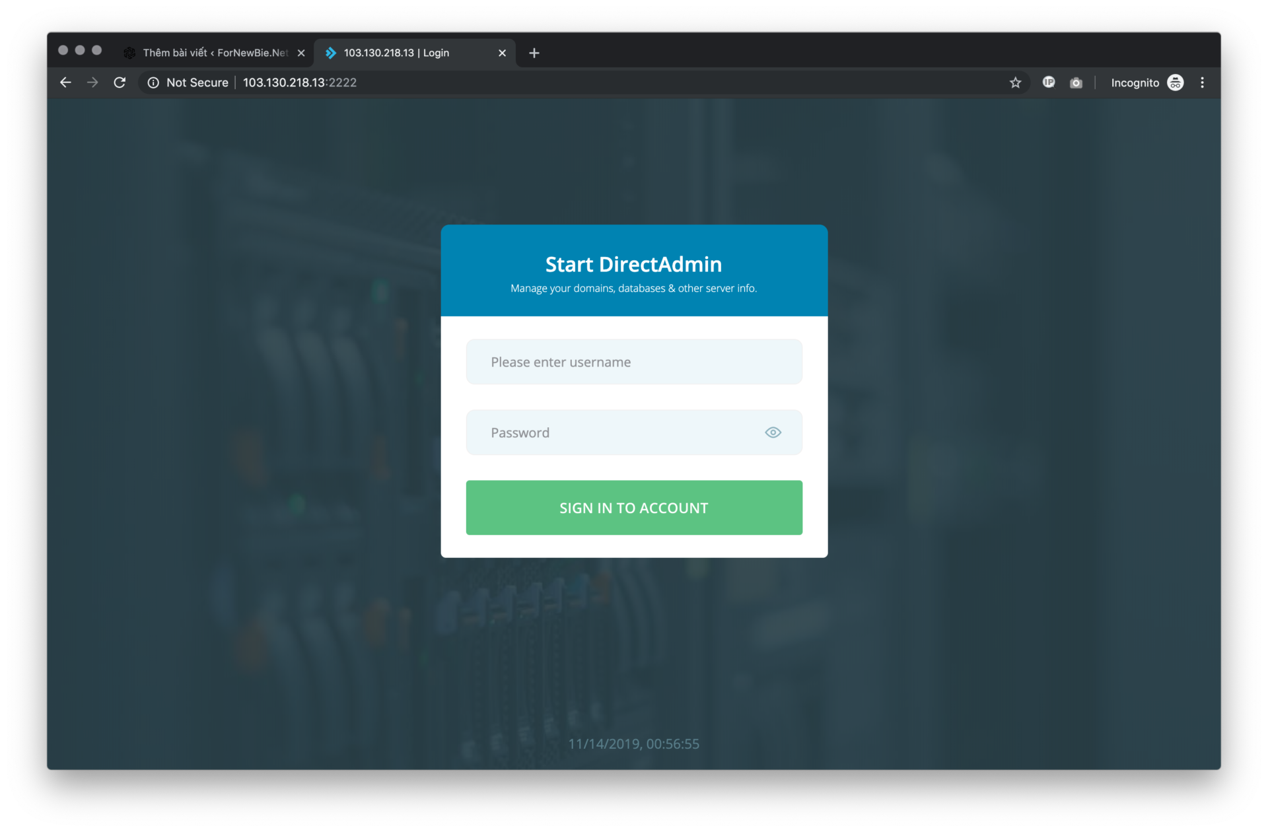Toggle password visibility with the eye icon
Viewport: 1268px width, 832px height.
click(773, 433)
